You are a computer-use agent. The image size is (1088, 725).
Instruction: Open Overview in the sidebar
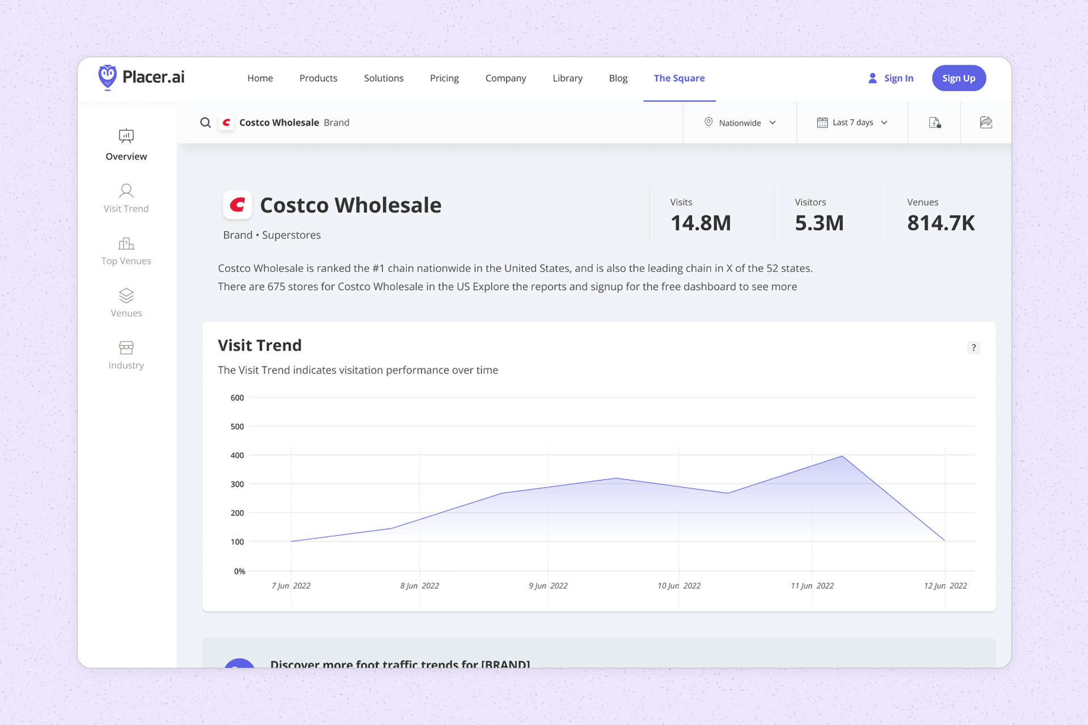126,145
